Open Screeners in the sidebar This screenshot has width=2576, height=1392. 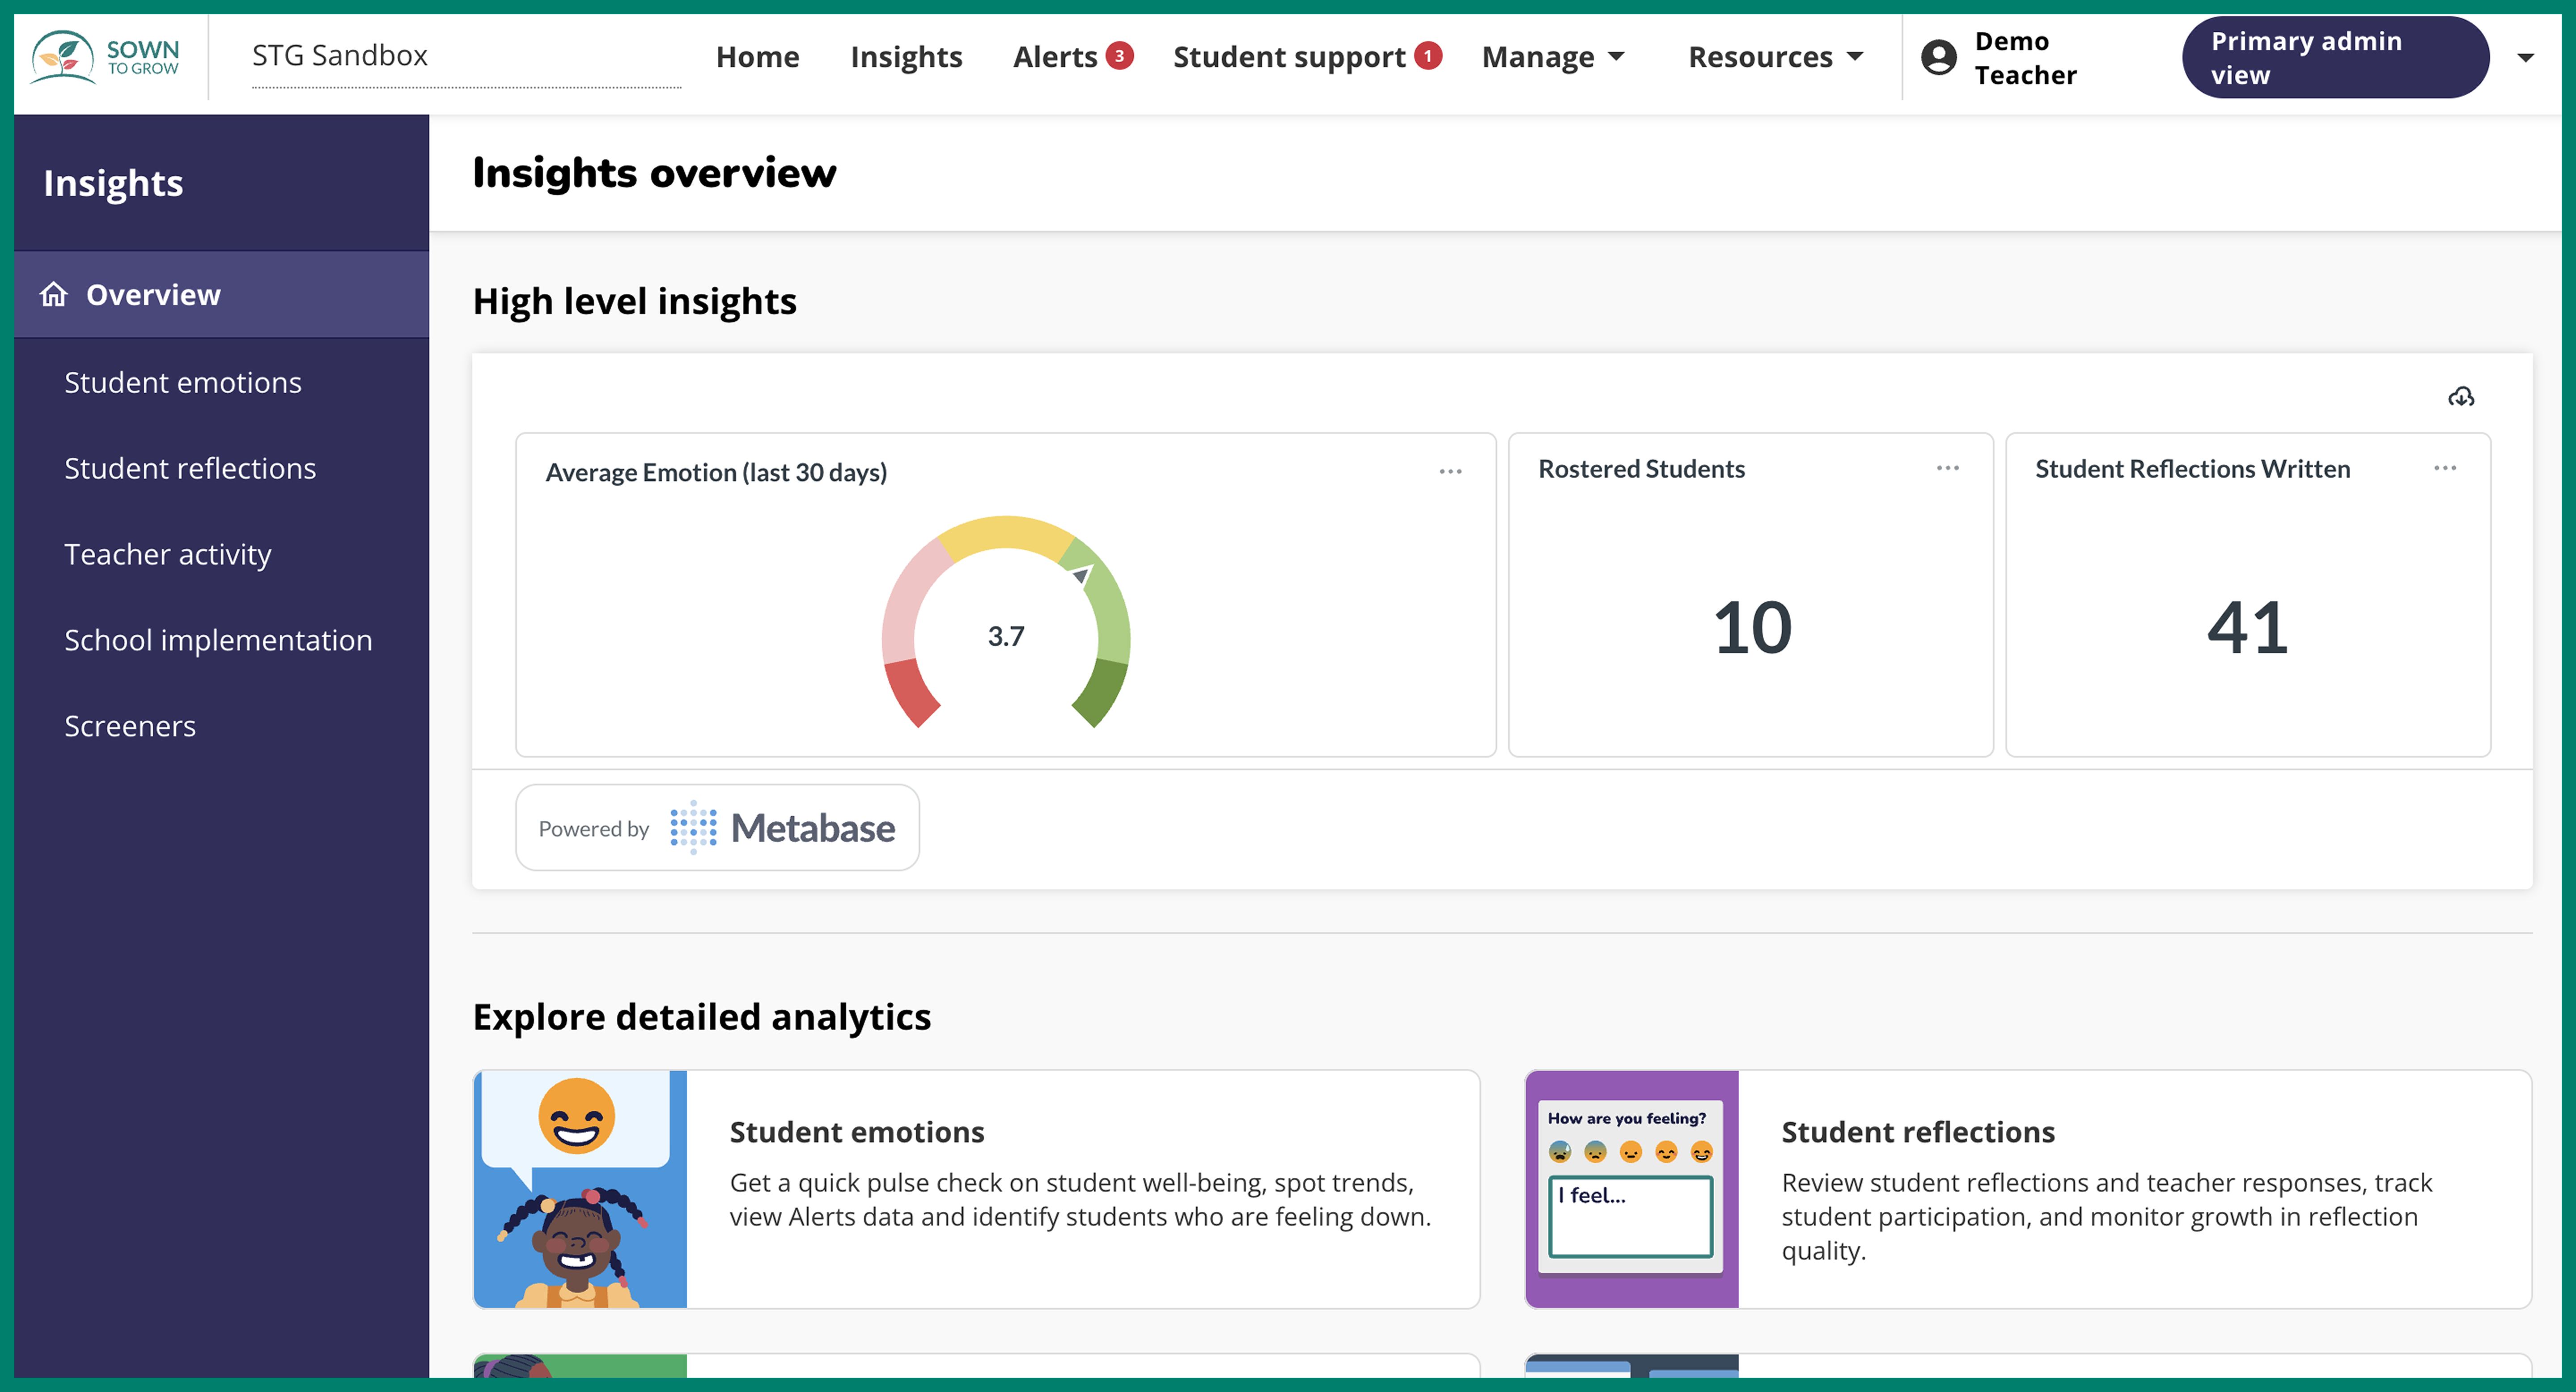pyautogui.click(x=130, y=726)
